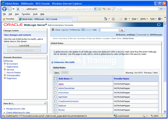Check the Deployer role checkbox
Viewport: 168px width, 119px height.
(x=55, y=106)
